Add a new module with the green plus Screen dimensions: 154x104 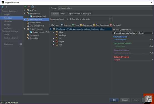click(25, 7)
